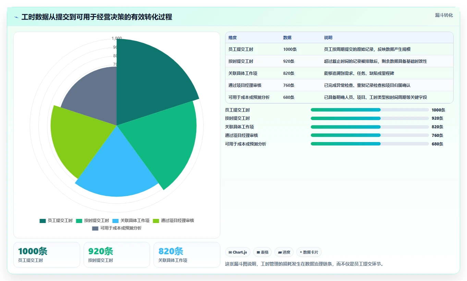The height and width of the screenshot is (281, 467).
Task: Click the description starting 员工按周期提交的原始记录
Action: (367, 49)
